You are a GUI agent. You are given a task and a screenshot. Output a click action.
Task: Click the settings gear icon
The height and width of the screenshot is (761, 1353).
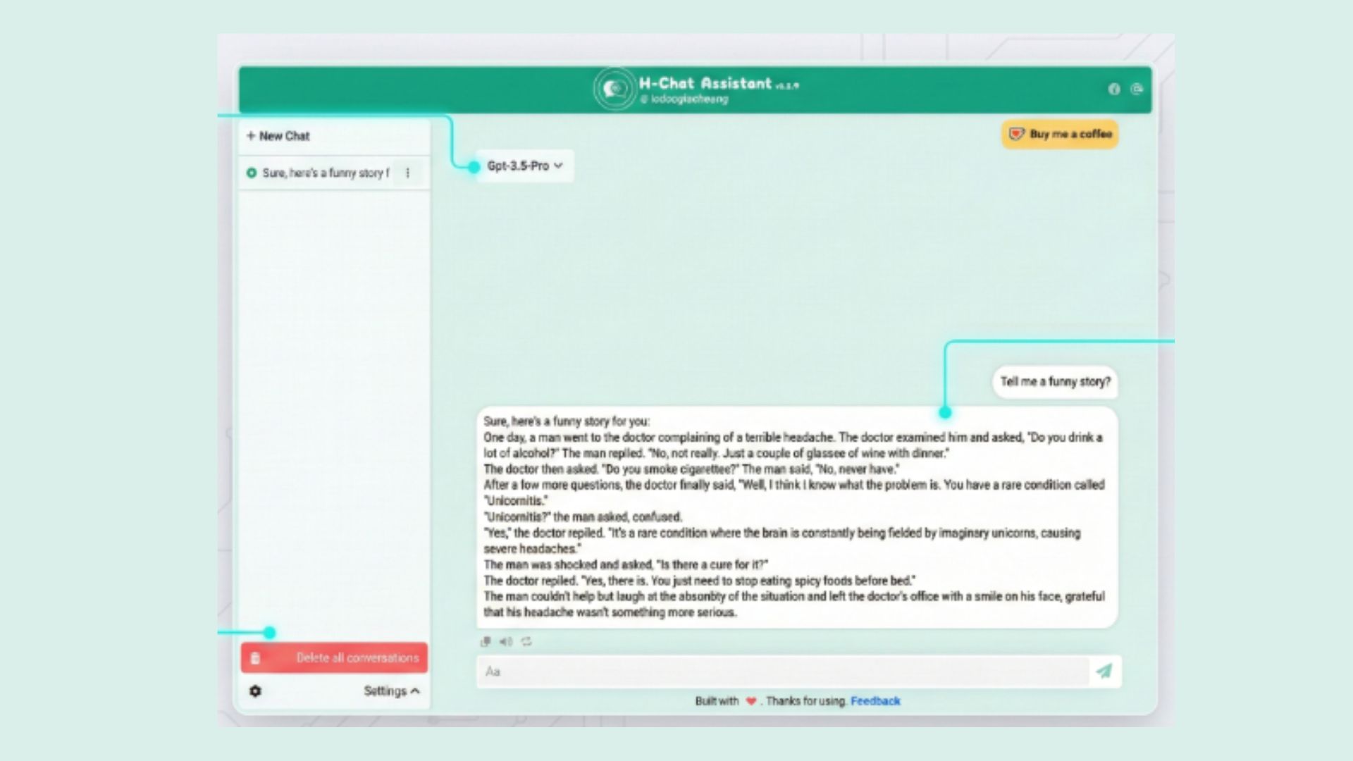[255, 691]
